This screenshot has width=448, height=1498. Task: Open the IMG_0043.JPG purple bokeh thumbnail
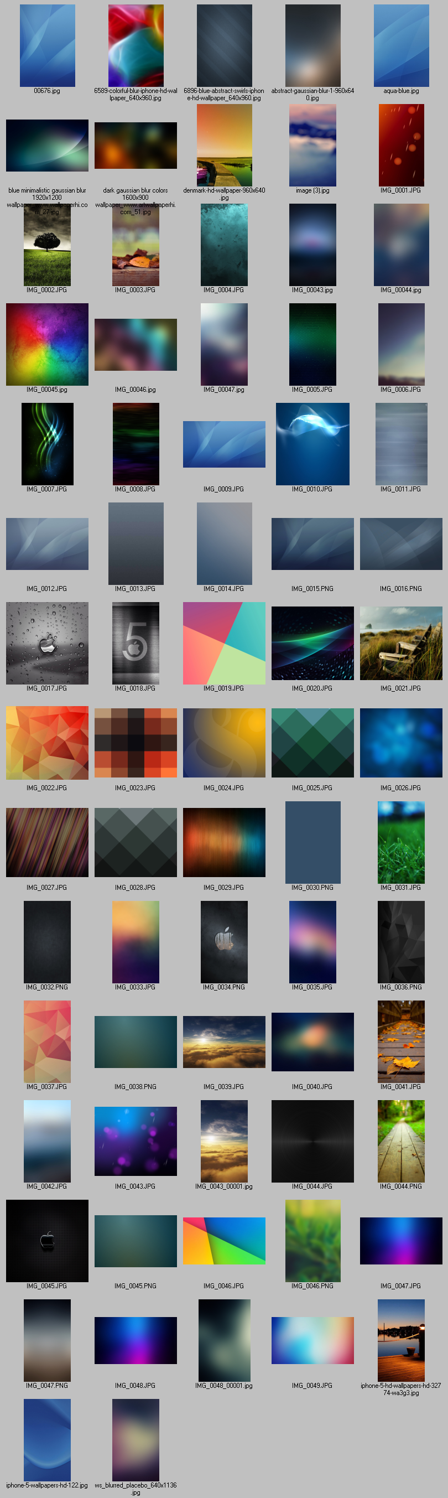(x=136, y=1141)
